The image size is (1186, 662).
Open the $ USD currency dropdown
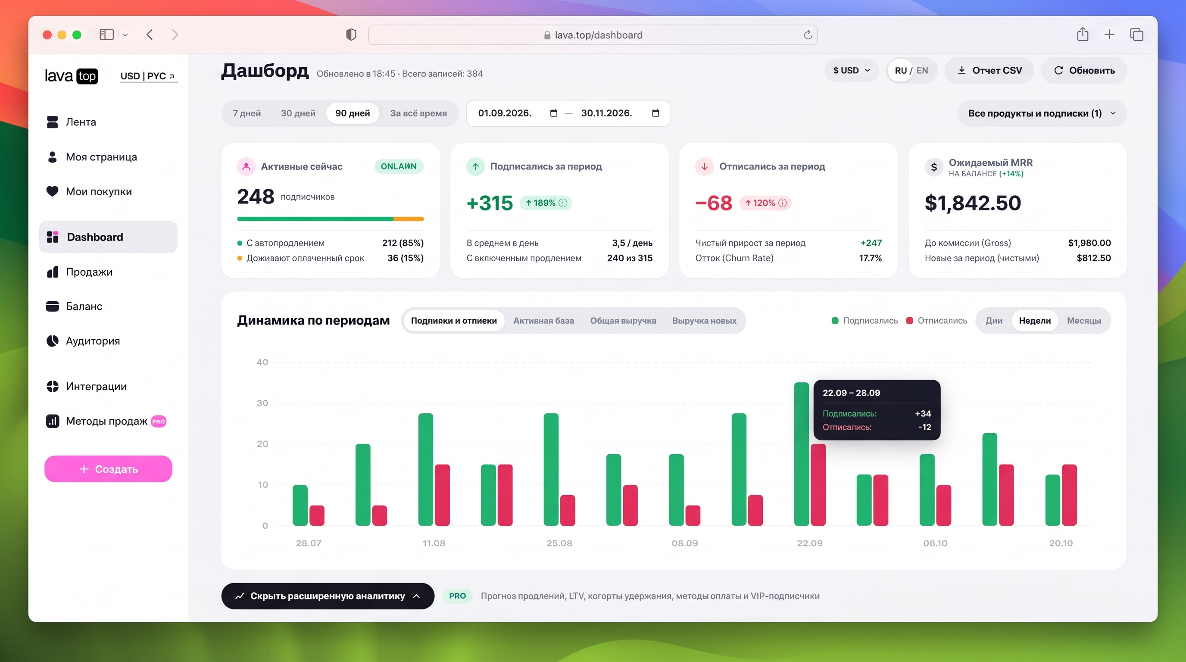(x=851, y=70)
